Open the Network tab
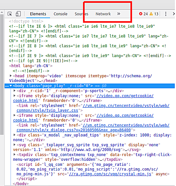176x186 pixels. click(x=103, y=14)
